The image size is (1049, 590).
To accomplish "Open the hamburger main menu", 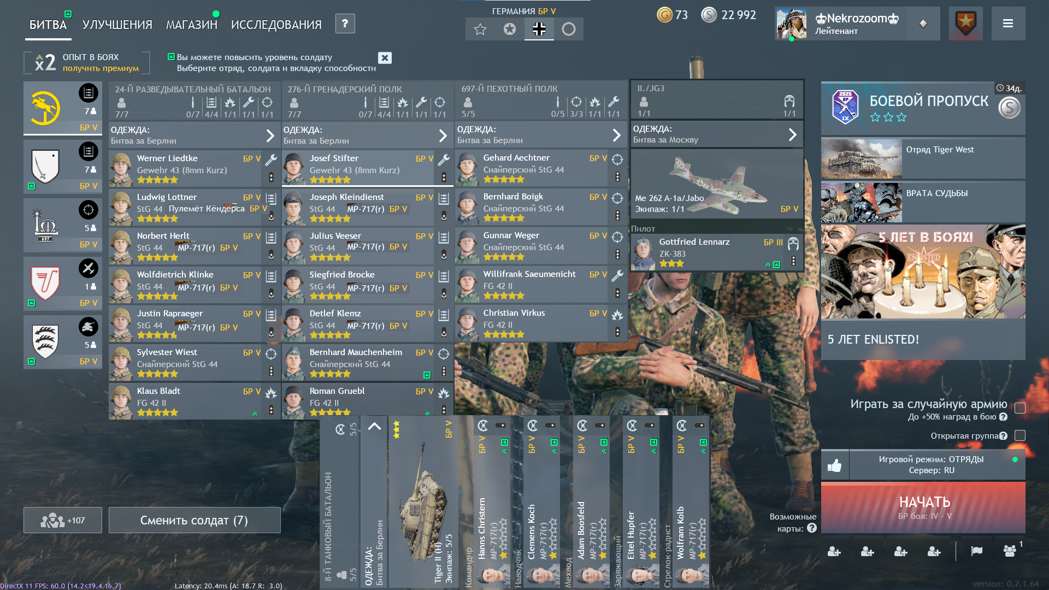I will tap(1008, 23).
